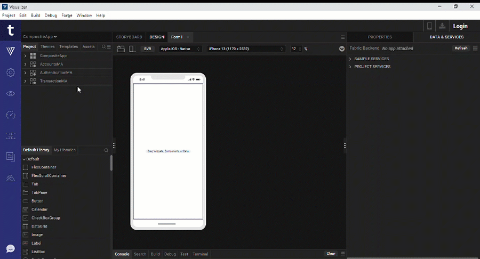Viewport: 480px width, 259px height.
Task: Click the Refresh button
Action: point(461,48)
